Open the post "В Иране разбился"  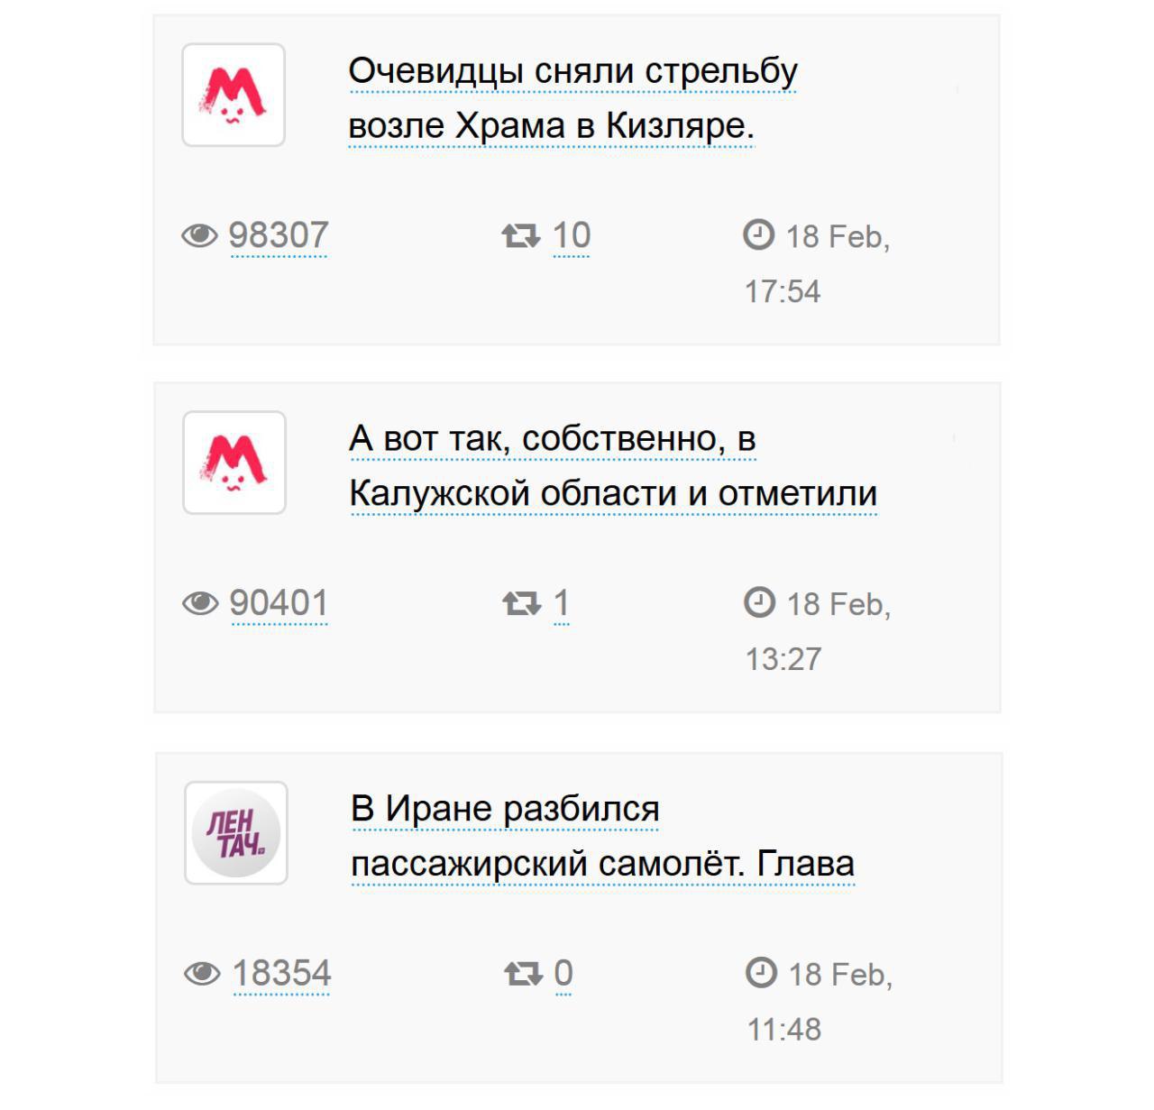point(505,809)
